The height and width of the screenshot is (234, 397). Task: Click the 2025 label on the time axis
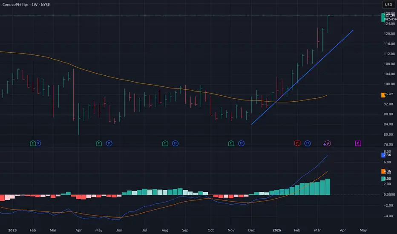(12, 230)
